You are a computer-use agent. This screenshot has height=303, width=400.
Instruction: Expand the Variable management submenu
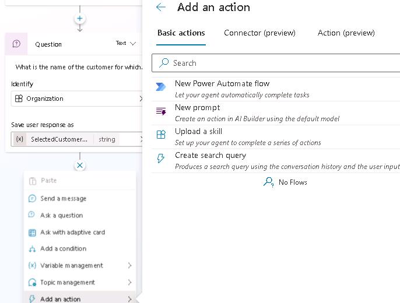point(129,266)
